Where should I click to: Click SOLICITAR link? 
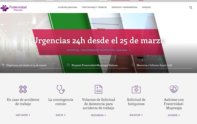(x=136, y=115)
